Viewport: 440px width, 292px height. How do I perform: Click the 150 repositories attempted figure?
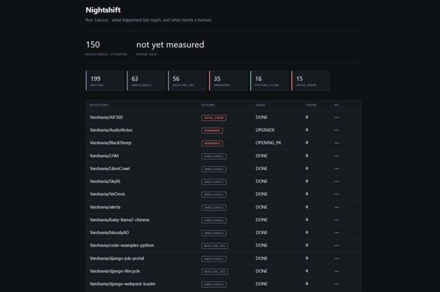pos(93,45)
